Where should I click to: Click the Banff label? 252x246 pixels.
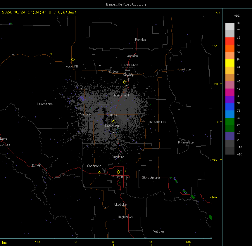point(36,166)
